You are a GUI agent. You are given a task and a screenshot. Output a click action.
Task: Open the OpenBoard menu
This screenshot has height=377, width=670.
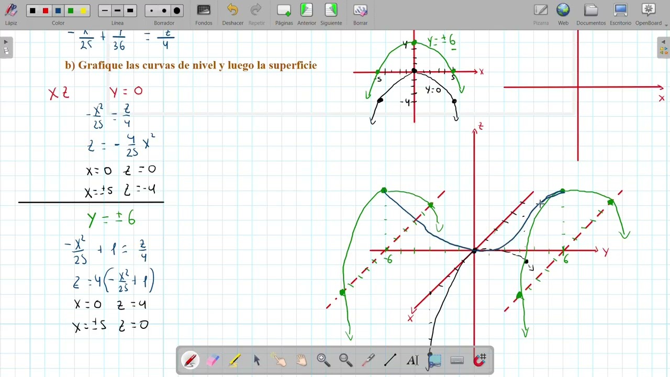(x=649, y=14)
